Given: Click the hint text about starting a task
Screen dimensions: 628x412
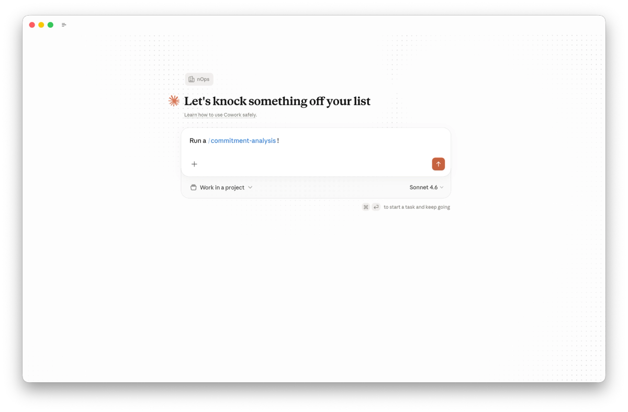Looking at the screenshot, I should 417,207.
